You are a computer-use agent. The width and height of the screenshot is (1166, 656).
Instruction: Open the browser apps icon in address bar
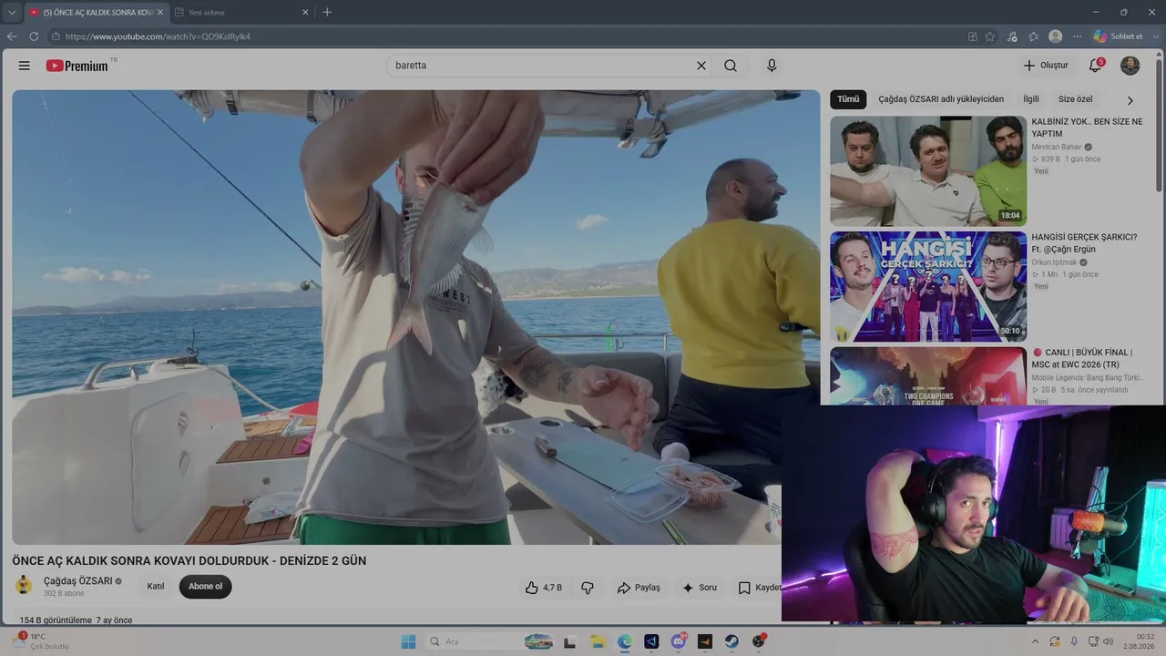[x=973, y=36]
